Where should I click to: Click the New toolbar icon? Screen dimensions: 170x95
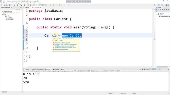click(x=1, y=5)
